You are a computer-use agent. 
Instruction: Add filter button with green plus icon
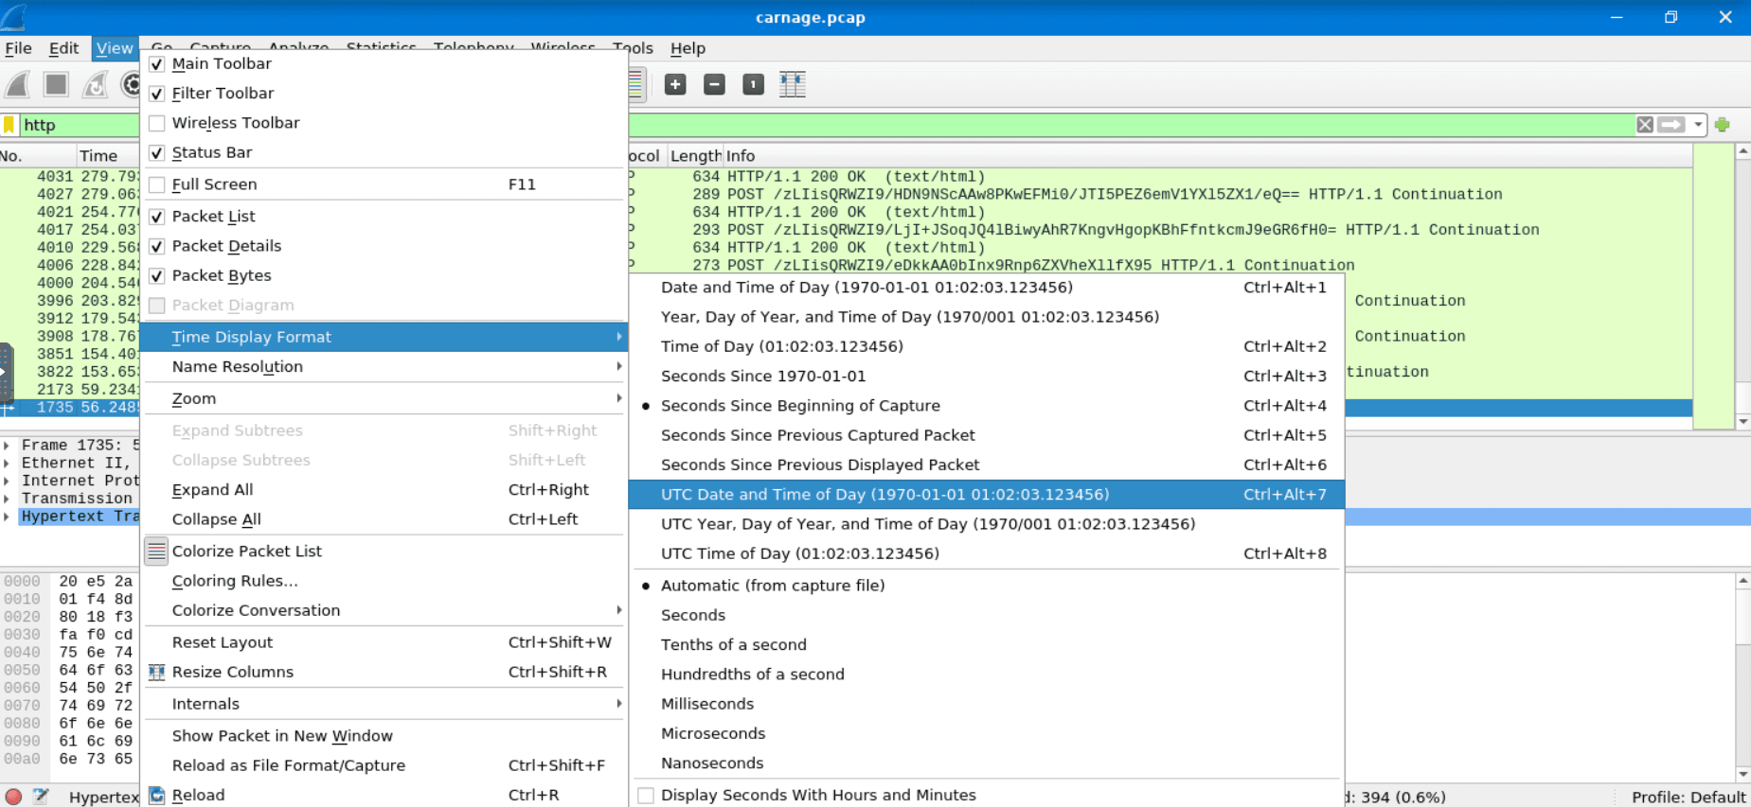click(1723, 125)
